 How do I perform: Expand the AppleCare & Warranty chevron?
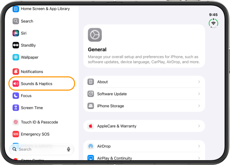click(x=199, y=126)
